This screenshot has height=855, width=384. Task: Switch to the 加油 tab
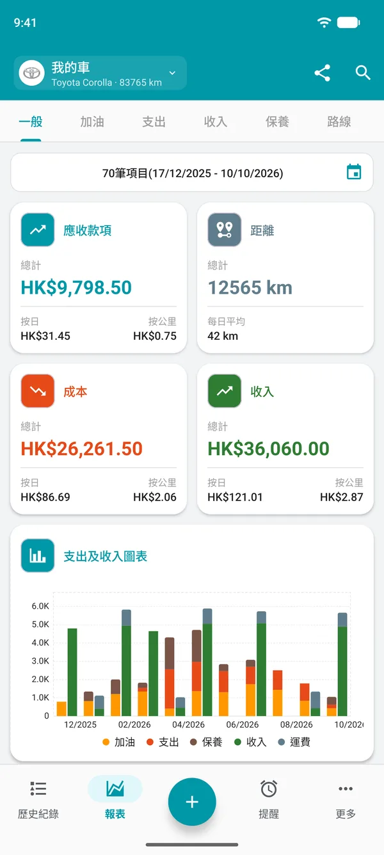point(92,122)
